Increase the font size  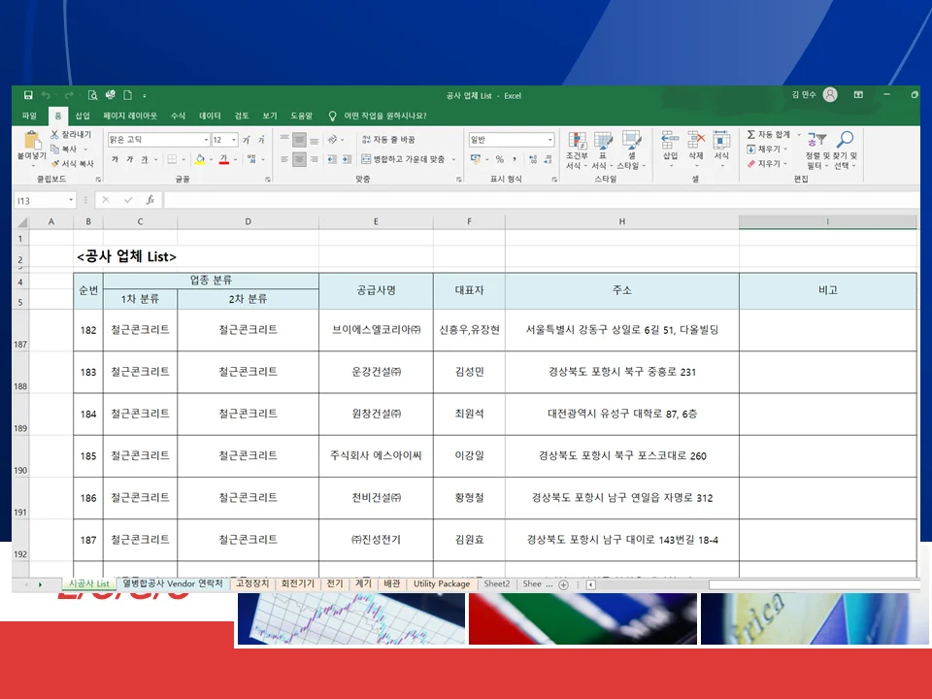pyautogui.click(x=246, y=140)
